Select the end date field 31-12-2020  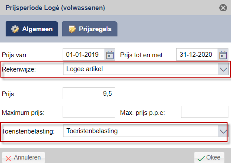197,55
